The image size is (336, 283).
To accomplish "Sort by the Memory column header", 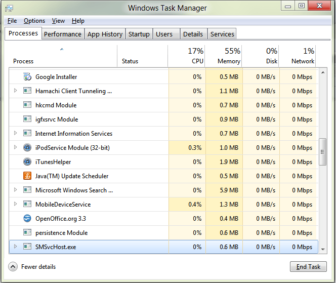I will click(223, 56).
